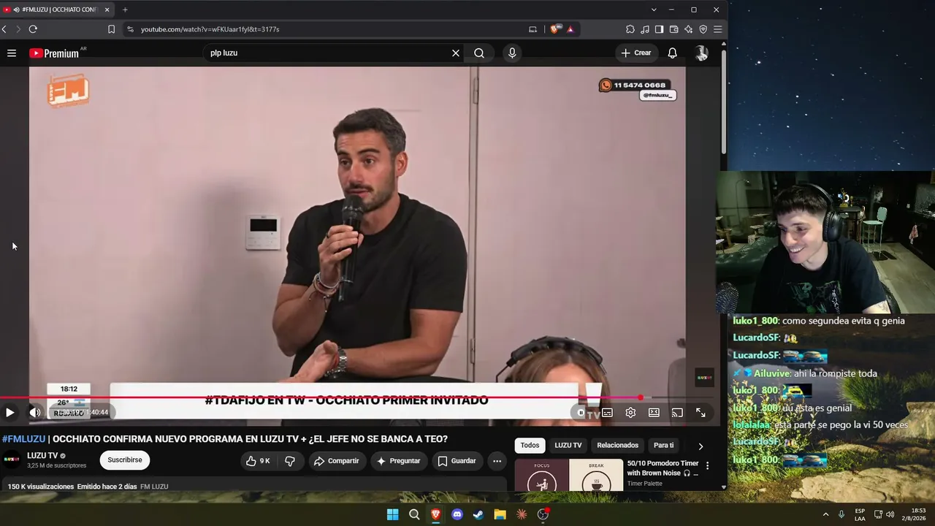935x526 pixels.
Task: Open the tab search dropdown arrow
Action: (x=654, y=9)
